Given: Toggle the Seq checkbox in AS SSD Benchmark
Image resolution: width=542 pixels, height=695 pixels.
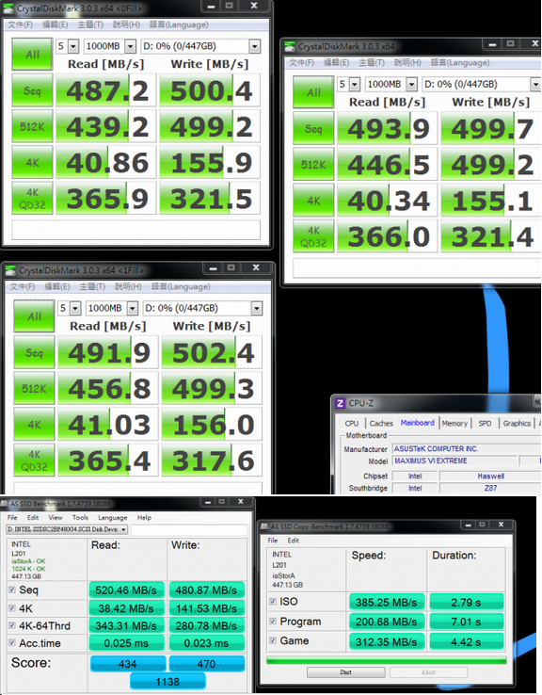Looking at the screenshot, I should tap(12, 590).
